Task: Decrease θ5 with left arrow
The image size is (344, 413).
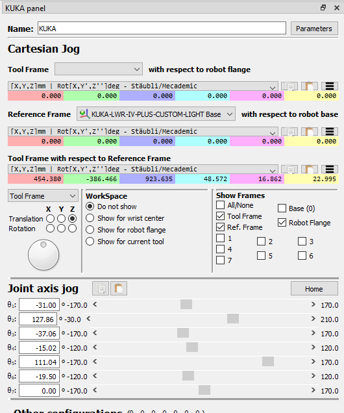Action: coord(95,361)
